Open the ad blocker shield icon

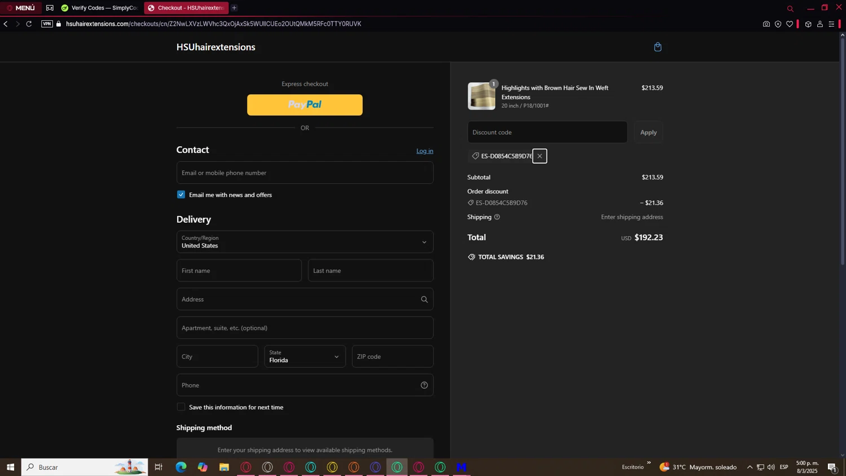[778, 24]
